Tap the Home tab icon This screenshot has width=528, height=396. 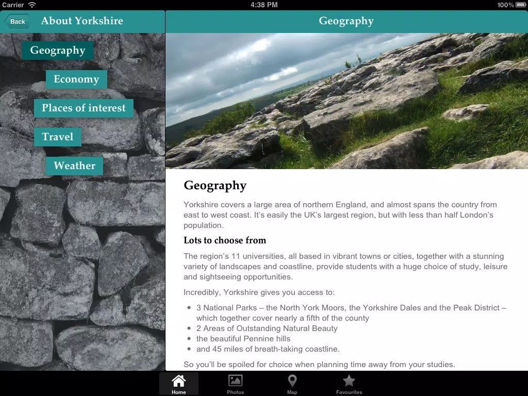coord(178,384)
